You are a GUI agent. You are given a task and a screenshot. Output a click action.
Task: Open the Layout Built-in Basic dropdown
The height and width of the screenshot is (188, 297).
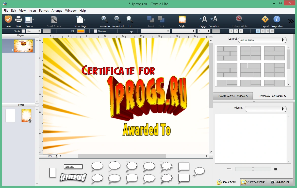pyautogui.click(x=262, y=40)
